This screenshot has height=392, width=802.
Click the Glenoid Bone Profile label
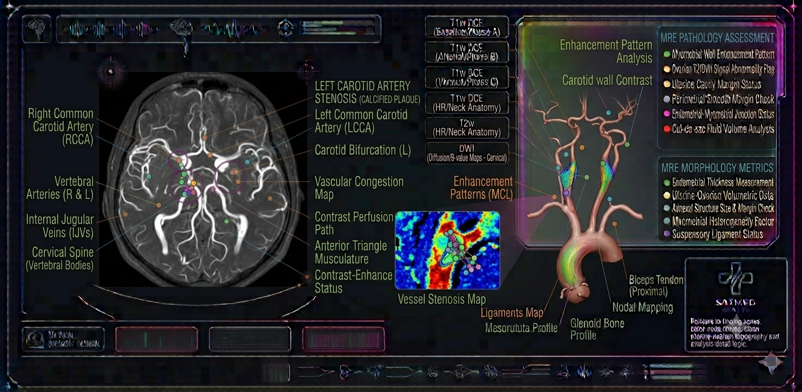click(x=597, y=329)
